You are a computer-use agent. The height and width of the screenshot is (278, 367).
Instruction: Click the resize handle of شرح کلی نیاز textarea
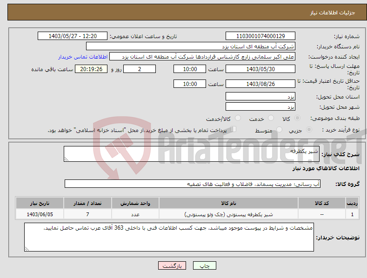[x=66, y=159]
